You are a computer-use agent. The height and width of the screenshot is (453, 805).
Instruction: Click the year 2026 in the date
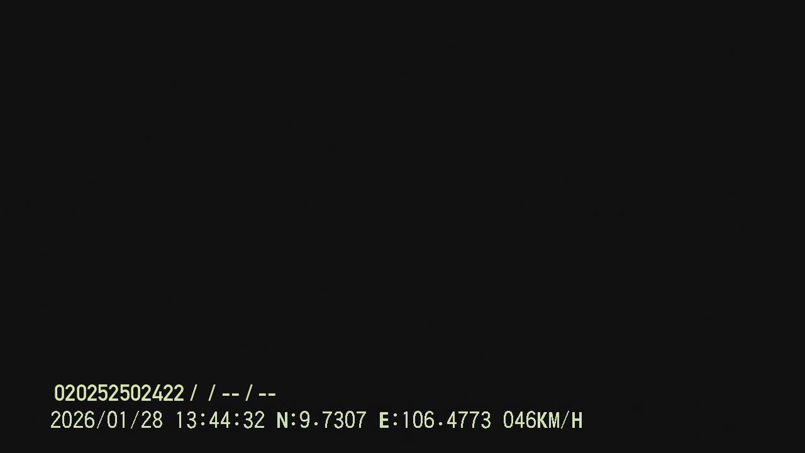(72, 420)
